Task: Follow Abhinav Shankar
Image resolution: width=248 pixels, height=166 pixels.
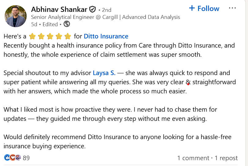Action: [x=204, y=9]
